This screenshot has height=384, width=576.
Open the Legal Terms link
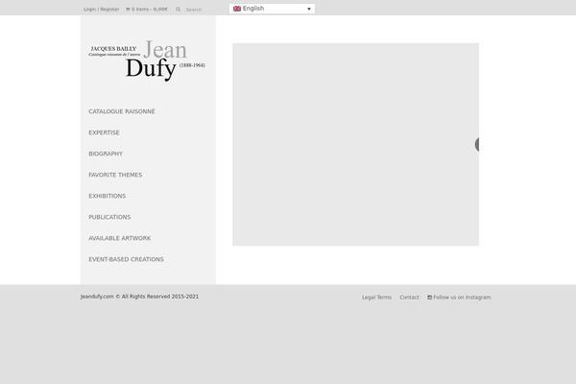point(376,298)
